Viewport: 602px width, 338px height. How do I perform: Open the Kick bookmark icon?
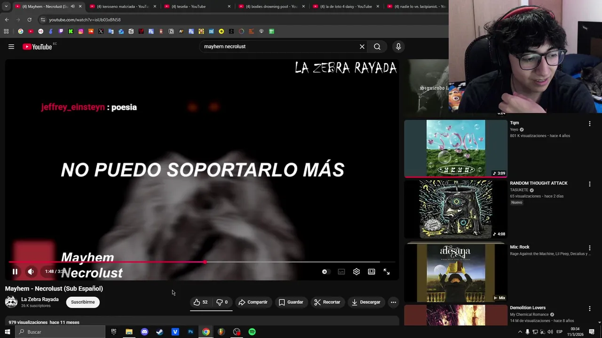71,31
